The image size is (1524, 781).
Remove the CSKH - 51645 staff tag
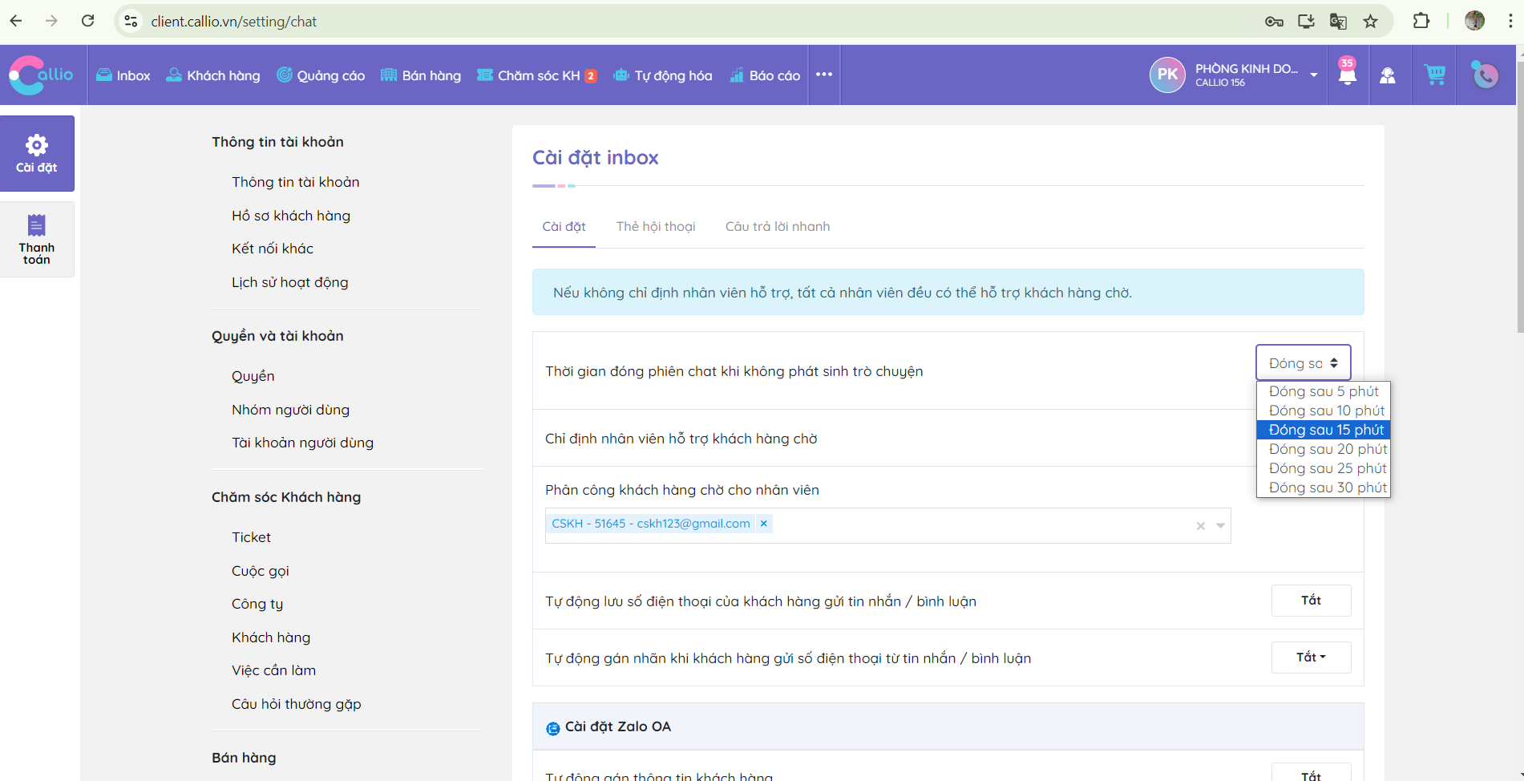(764, 524)
